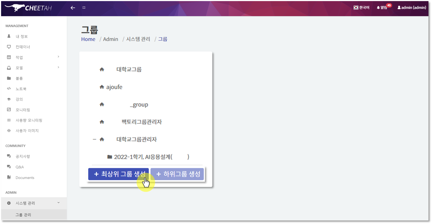Select _group tree node
Image resolution: width=432 pixels, height=224 pixels.
(x=139, y=105)
